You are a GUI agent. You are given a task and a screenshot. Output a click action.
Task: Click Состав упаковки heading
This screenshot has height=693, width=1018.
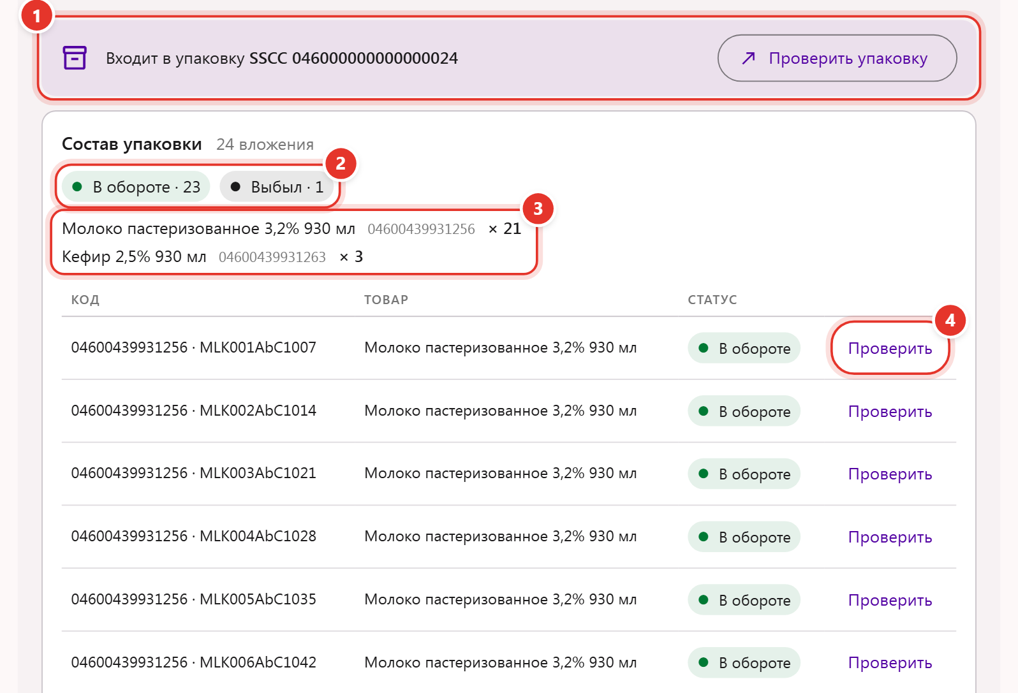point(132,145)
